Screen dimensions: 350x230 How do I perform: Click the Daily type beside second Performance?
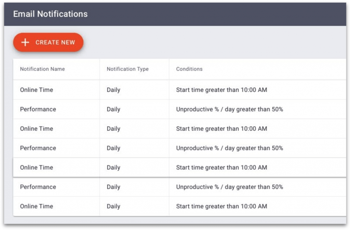(x=113, y=148)
